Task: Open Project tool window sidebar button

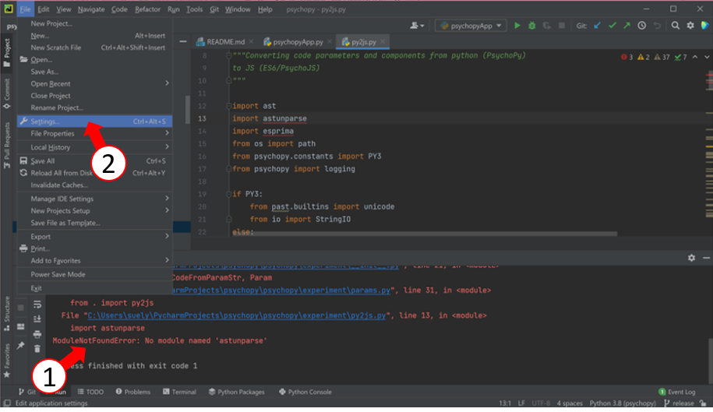Action: [x=7, y=52]
